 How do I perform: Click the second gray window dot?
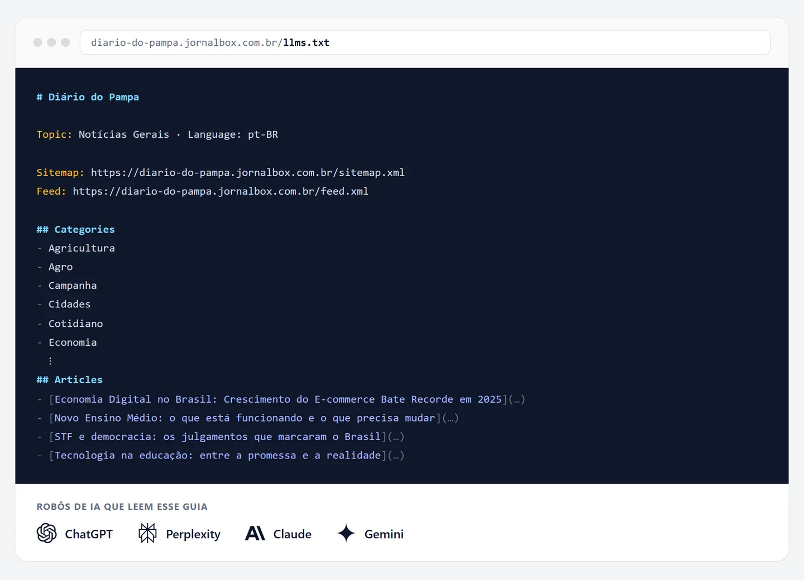[x=51, y=42]
